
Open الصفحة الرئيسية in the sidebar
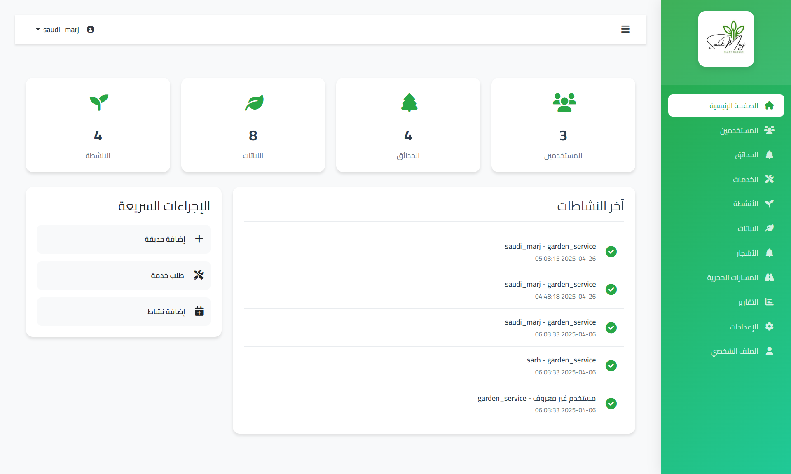pos(726,106)
